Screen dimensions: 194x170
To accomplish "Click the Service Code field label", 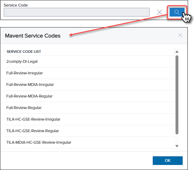I will coord(16,5).
